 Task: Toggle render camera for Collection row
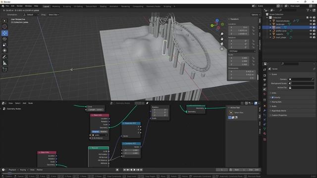[314, 18]
